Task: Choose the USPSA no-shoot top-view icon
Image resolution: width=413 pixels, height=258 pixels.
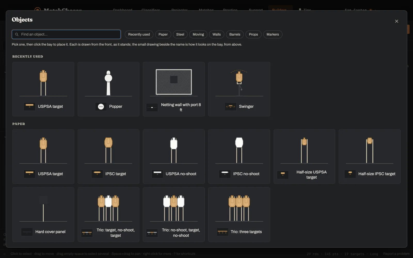Action: (x=157, y=174)
